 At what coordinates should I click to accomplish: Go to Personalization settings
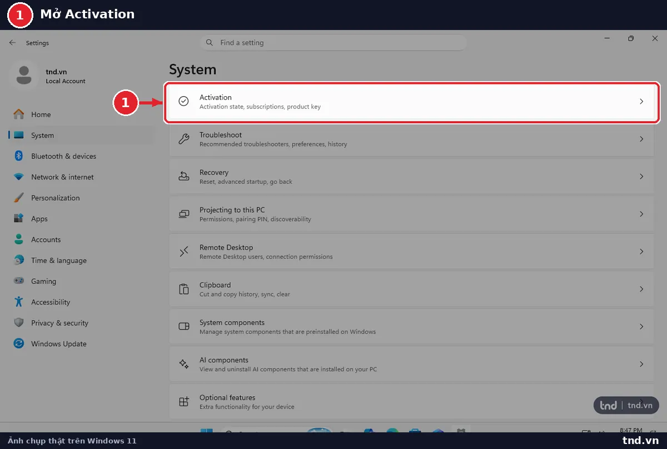pos(81,198)
